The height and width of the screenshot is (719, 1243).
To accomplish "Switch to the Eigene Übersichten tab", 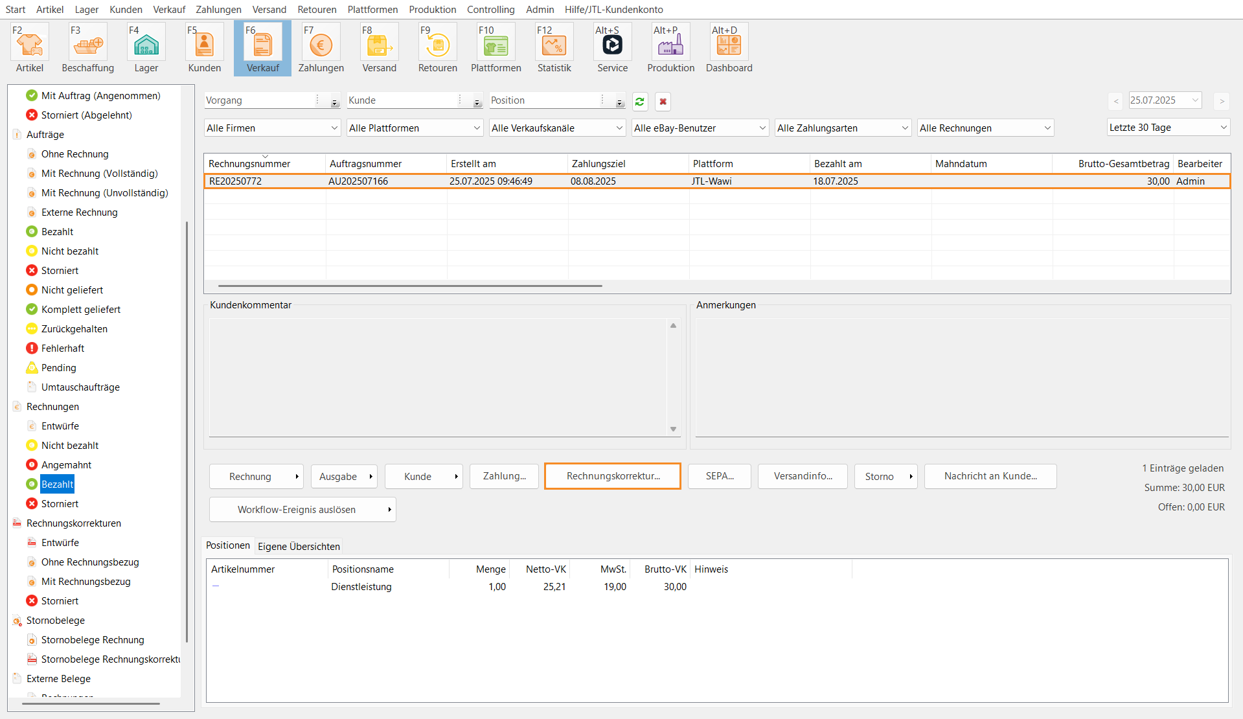I will (299, 546).
